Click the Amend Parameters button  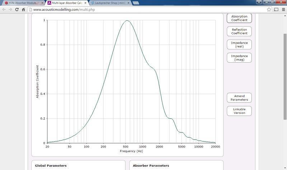pos(239,98)
